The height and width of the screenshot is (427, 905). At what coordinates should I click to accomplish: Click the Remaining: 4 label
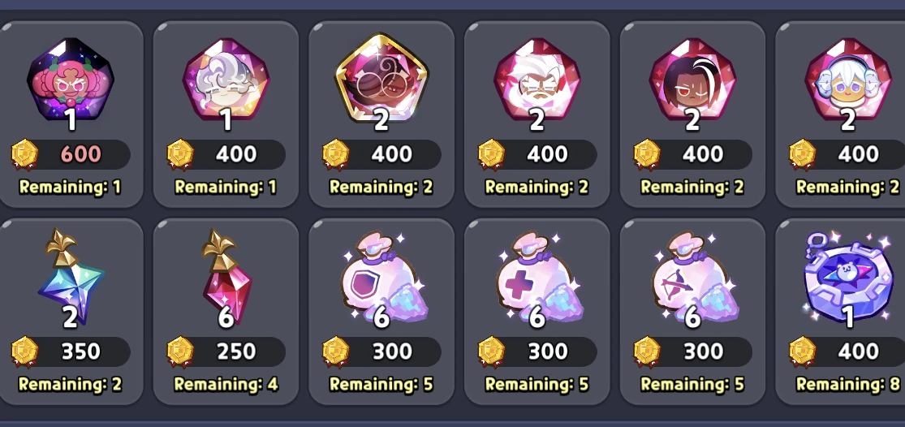click(x=226, y=384)
